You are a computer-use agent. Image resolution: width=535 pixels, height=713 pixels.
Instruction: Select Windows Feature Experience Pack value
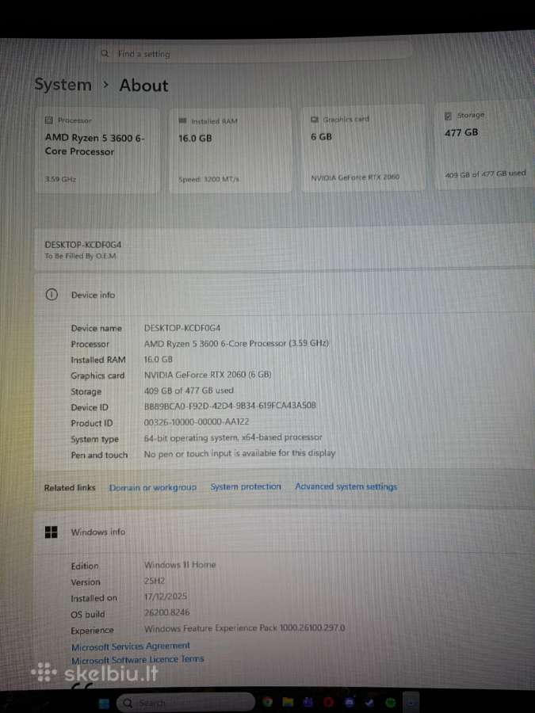pyautogui.click(x=244, y=628)
